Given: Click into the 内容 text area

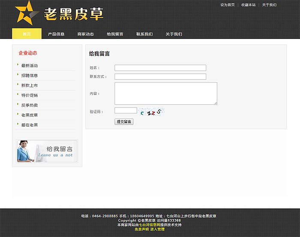Looking at the screenshot, I should coord(165,93).
